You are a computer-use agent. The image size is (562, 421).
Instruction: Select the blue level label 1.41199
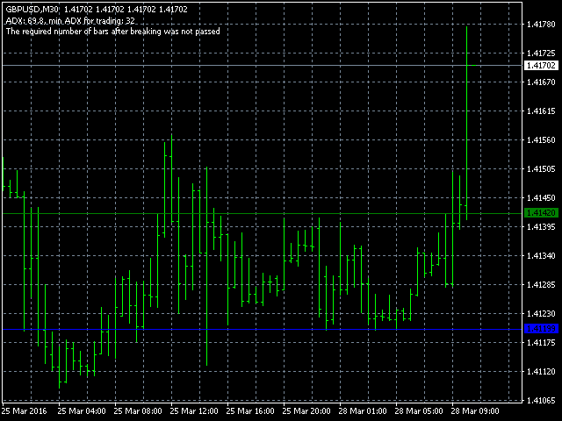click(x=541, y=329)
